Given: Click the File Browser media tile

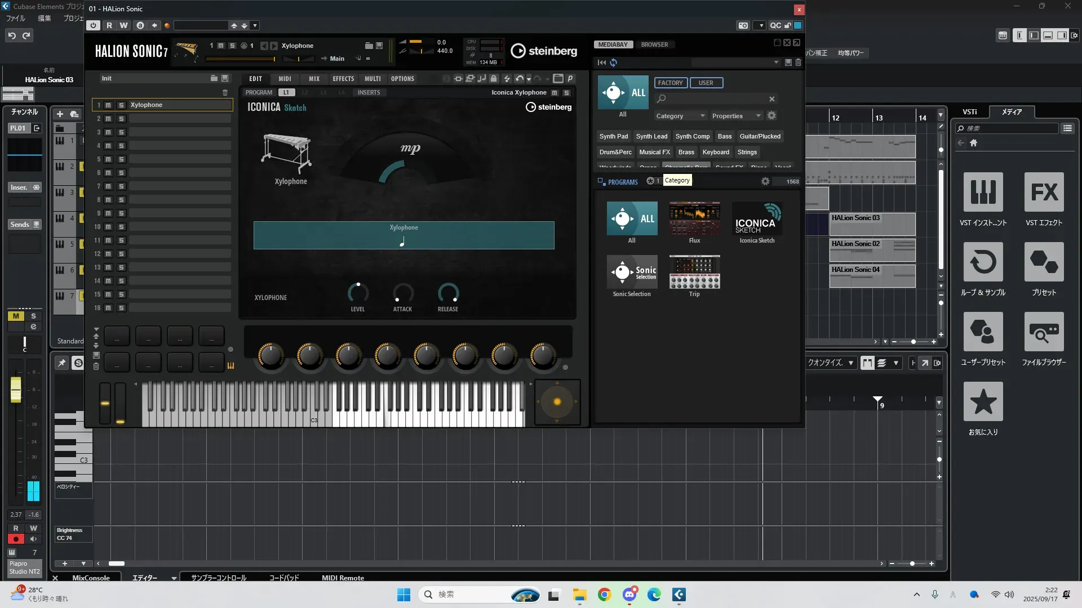Looking at the screenshot, I should (x=1044, y=332).
